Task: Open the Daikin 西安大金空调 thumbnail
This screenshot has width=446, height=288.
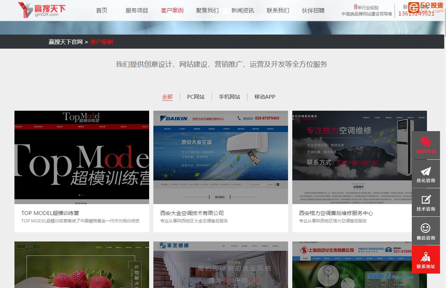Action: pos(221,157)
